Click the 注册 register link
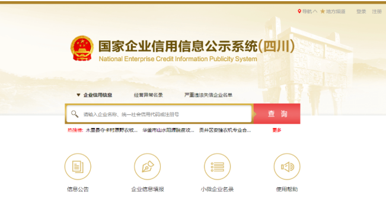Viewport: 386px width, 224px height. [x=377, y=11]
